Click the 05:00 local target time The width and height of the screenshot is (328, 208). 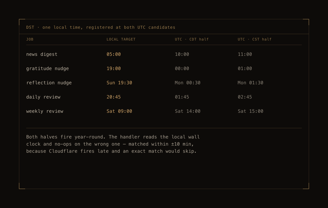click(x=114, y=54)
